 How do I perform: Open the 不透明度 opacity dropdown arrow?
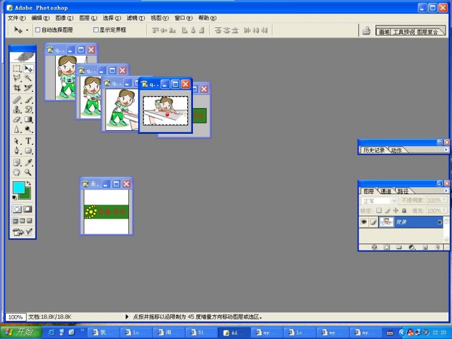coord(444,199)
